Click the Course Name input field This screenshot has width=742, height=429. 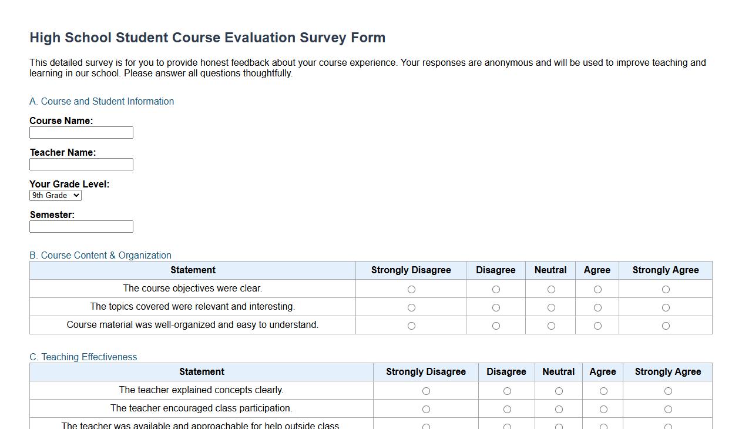coord(81,132)
